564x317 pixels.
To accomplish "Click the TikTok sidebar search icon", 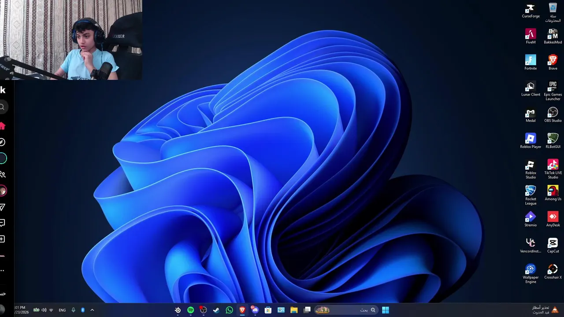I will click(2, 107).
